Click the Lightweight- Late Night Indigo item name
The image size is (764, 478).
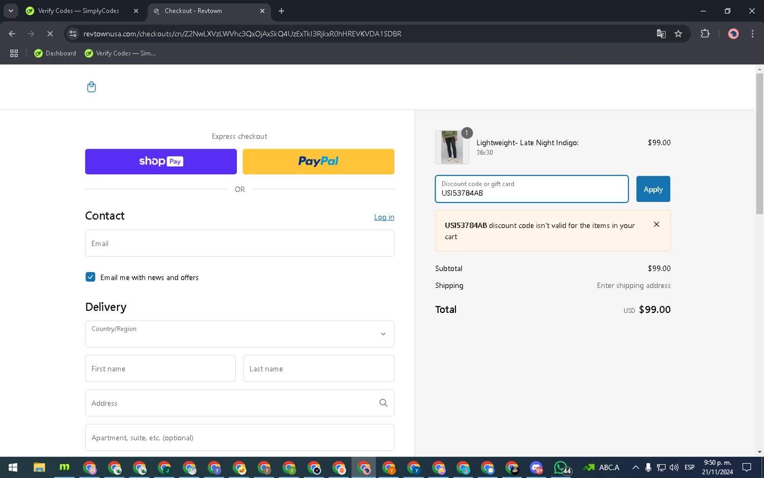[x=527, y=143]
